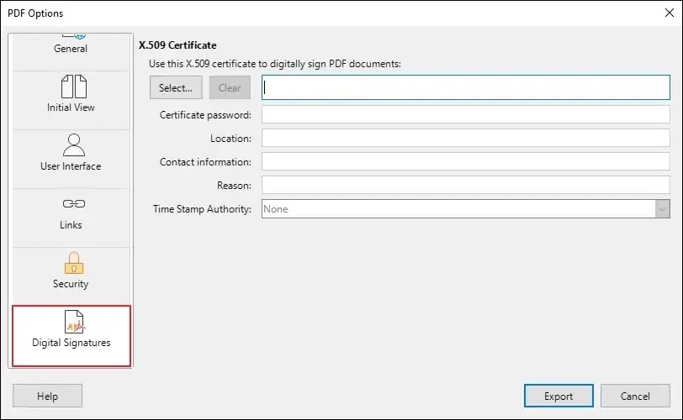Click the Certificate password field
683x420 pixels.
(466, 115)
